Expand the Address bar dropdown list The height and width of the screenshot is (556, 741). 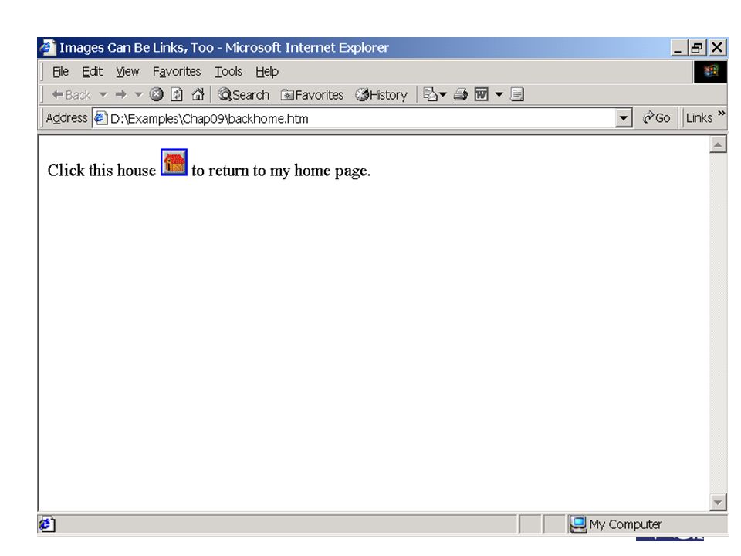click(x=624, y=118)
